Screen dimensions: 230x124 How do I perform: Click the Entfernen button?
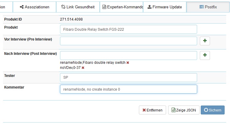click(x=152, y=110)
